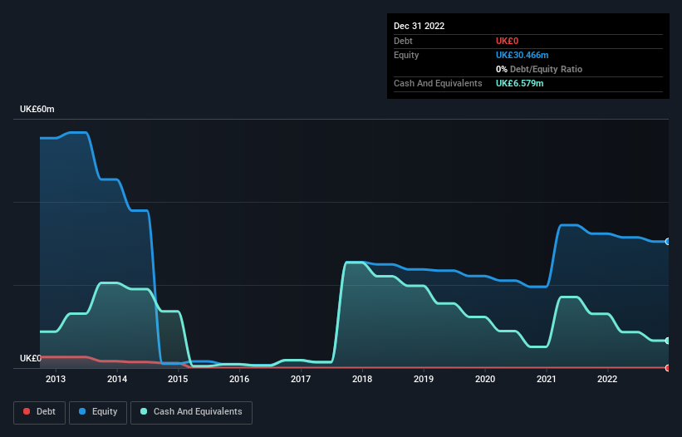682x437 pixels.
Task: Click the Cash endpoint marker at 2022
Action: [668, 341]
